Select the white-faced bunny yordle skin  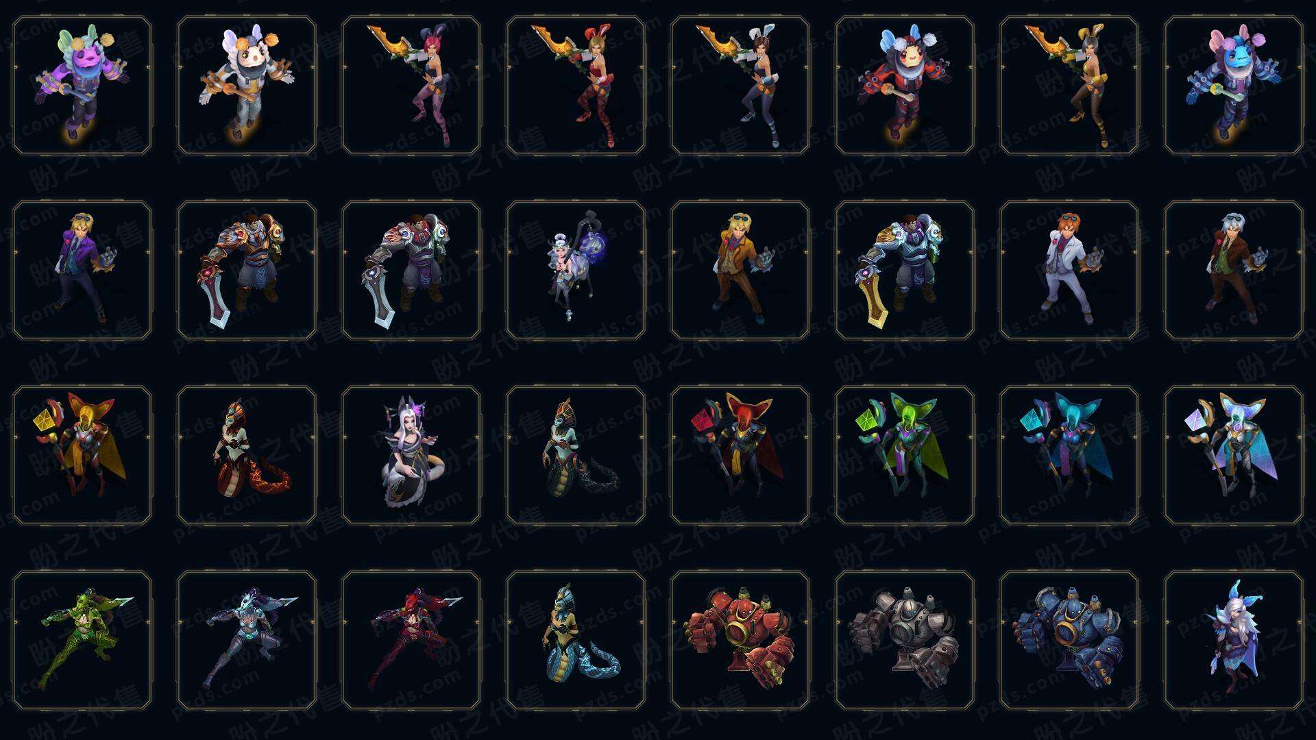(247, 86)
